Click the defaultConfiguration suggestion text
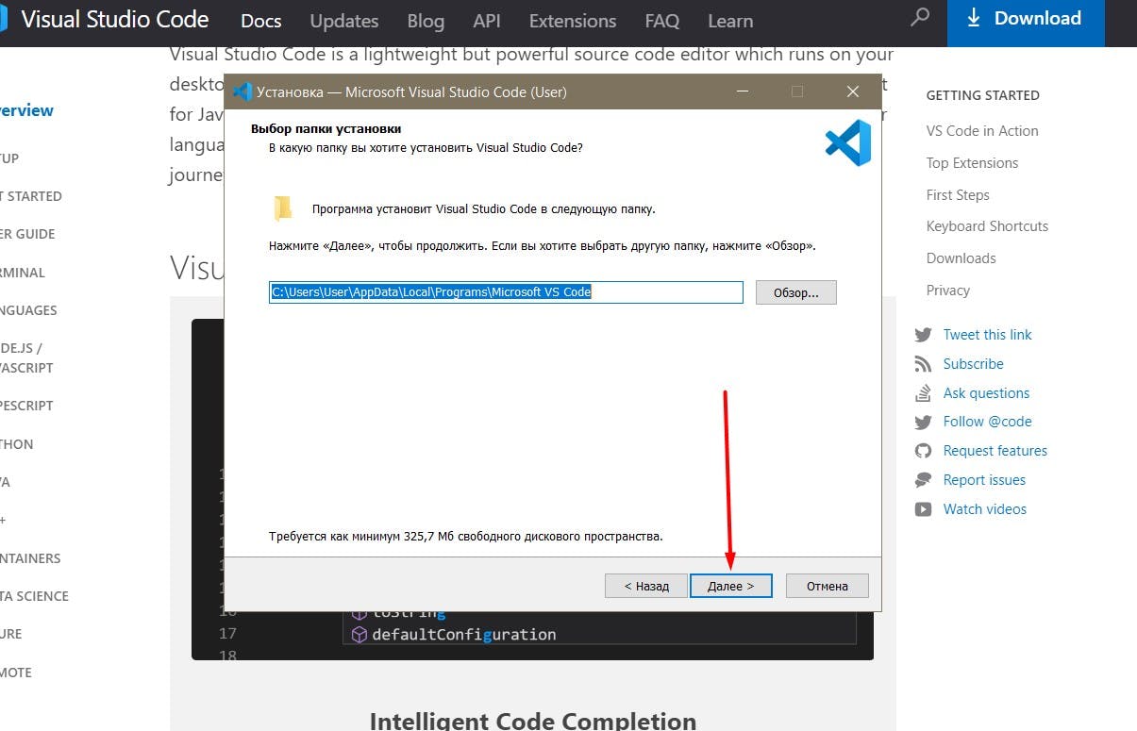The height and width of the screenshot is (731, 1137). click(464, 635)
